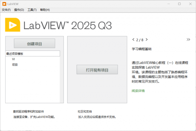
Task: Close the LabVIEW window
Action: (190, 4)
